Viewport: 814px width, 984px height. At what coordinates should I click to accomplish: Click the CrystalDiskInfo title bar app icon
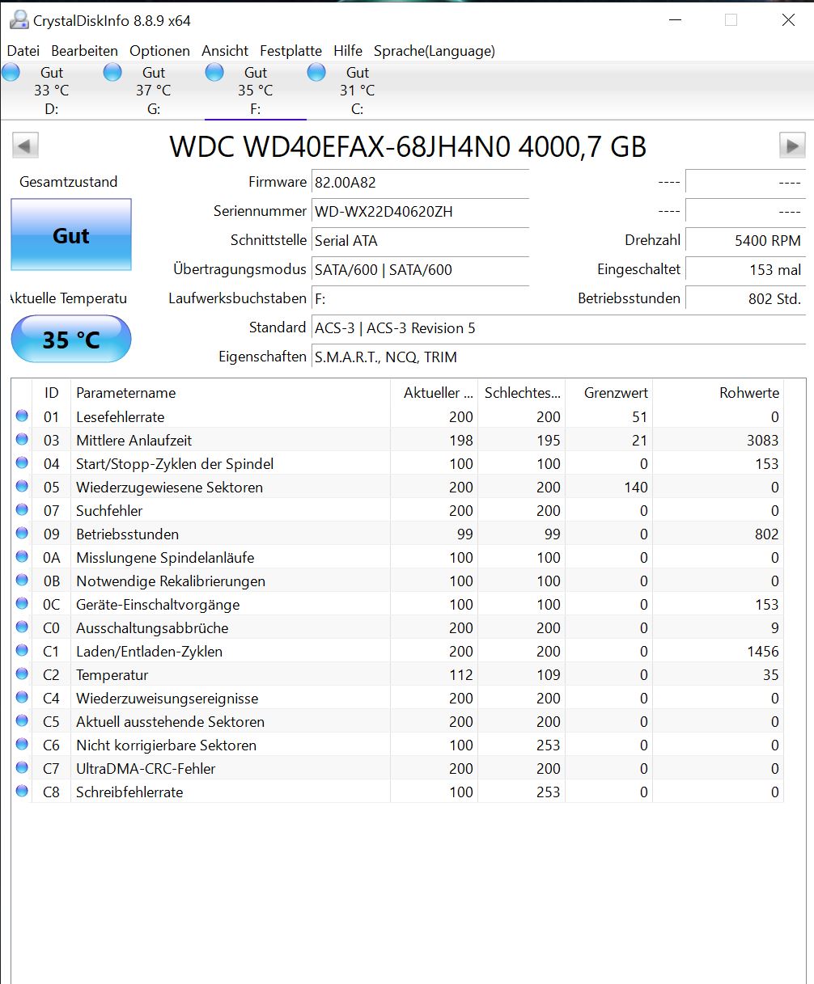[x=19, y=20]
